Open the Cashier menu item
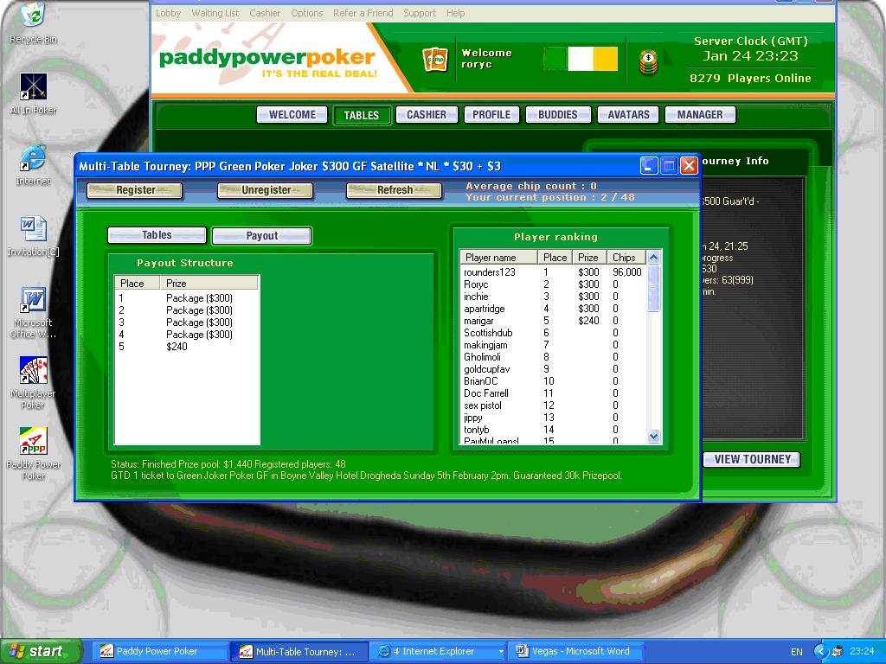Screen dimensions: 886x664 tap(265, 13)
